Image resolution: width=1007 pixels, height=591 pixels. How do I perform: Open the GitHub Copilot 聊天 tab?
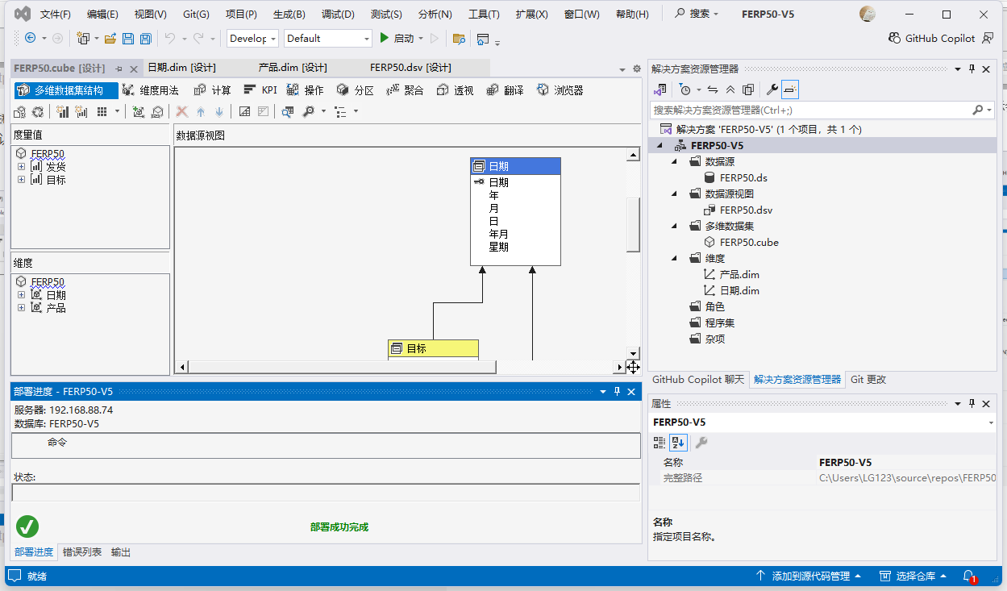coord(698,379)
